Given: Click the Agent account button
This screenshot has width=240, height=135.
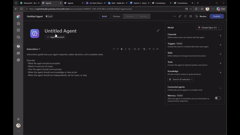Looking at the screenshot, I should pos(55,37).
